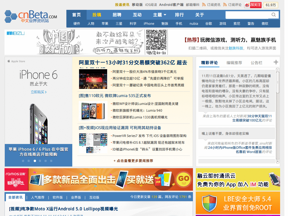This screenshot has width=288, height=216.
Task: Open the 苹果 category link
Action: pos(105,24)
